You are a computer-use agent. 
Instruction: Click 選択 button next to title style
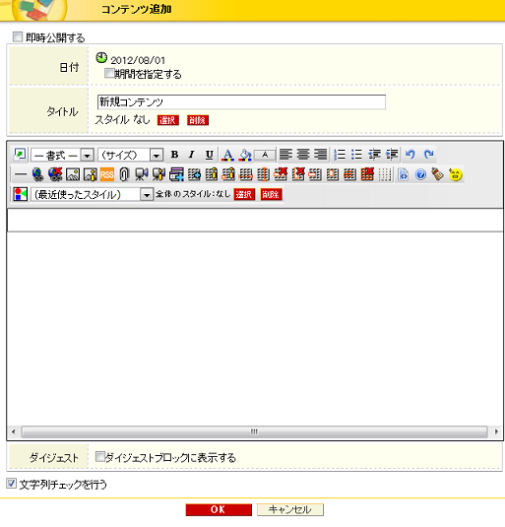point(168,120)
